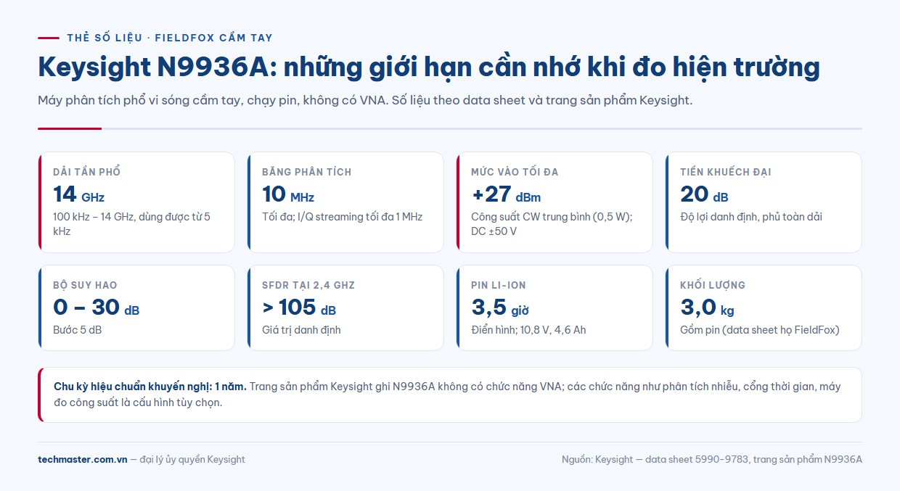Click the "Bước 5 dB" description

pos(78,330)
